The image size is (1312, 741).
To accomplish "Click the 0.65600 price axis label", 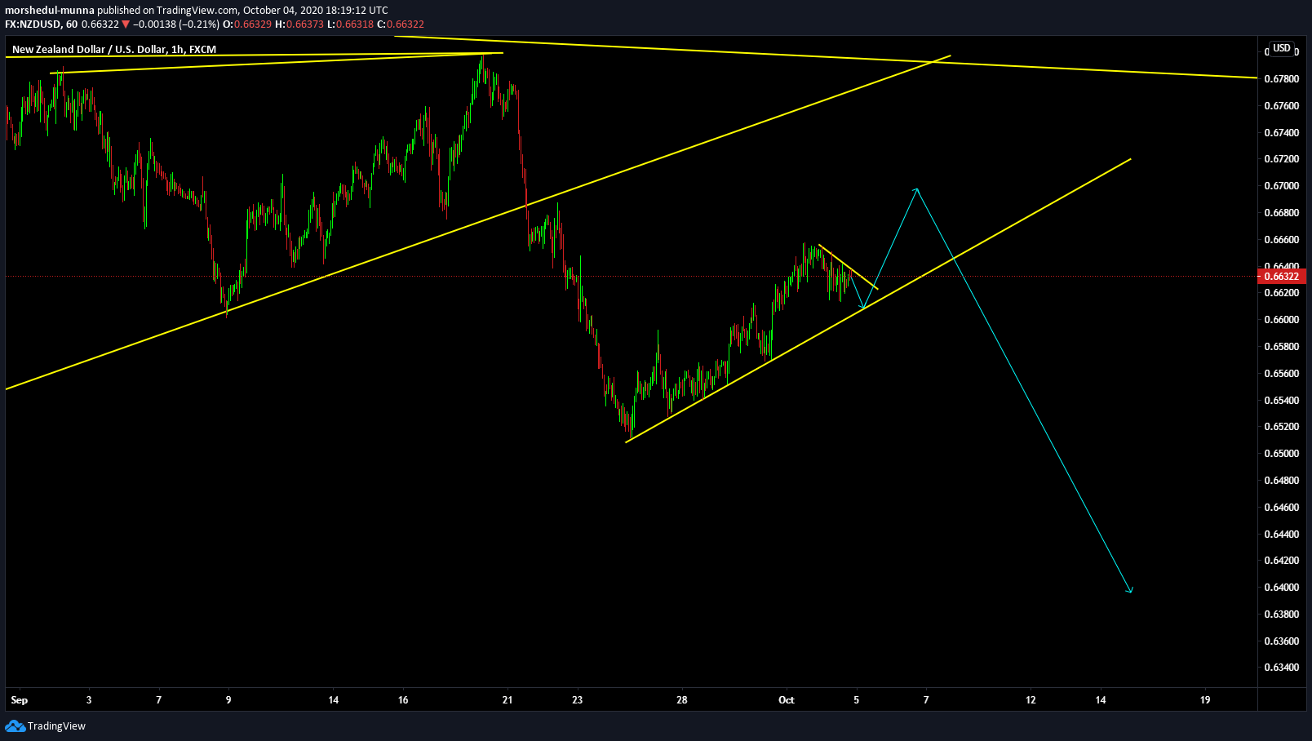I will pyautogui.click(x=1281, y=374).
